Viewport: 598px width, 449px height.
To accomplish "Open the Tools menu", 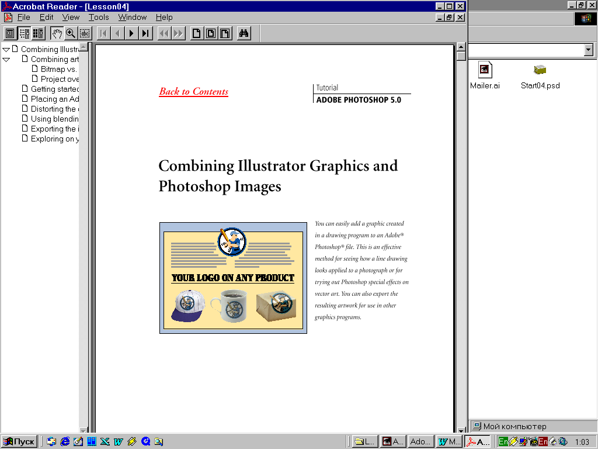I will (99, 17).
